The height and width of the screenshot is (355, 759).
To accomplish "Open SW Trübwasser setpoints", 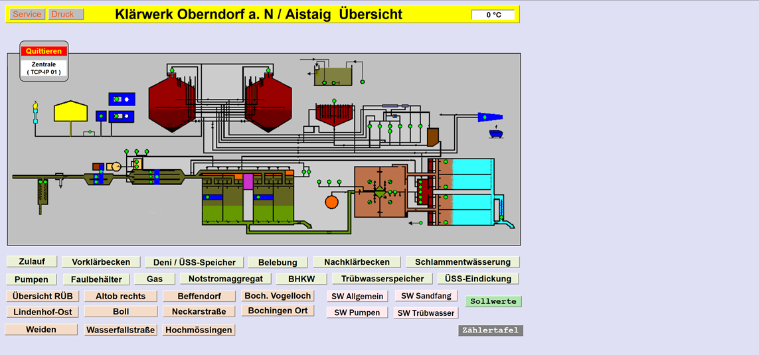I will tap(426, 313).
